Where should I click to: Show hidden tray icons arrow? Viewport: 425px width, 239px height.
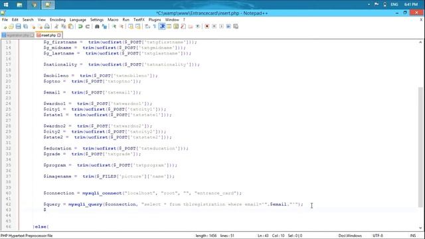(369, 5)
